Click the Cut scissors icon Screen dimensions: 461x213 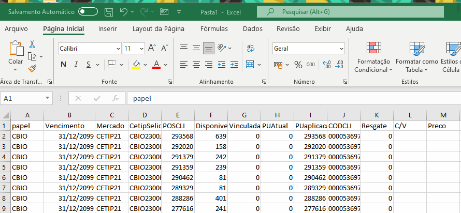[x=32, y=44]
